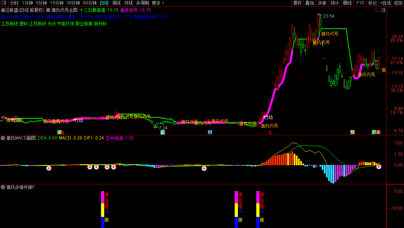
Task: Open the 猎风MACD副图 indicator dropdown
Action: point(3,138)
